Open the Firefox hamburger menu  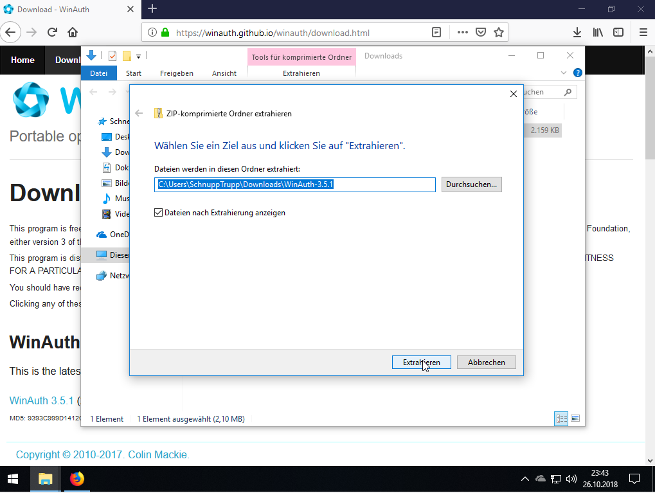tap(643, 32)
